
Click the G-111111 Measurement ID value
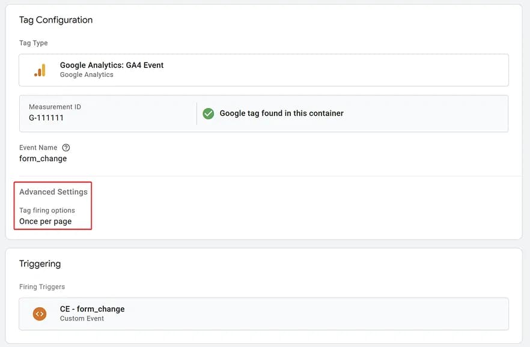pos(46,118)
